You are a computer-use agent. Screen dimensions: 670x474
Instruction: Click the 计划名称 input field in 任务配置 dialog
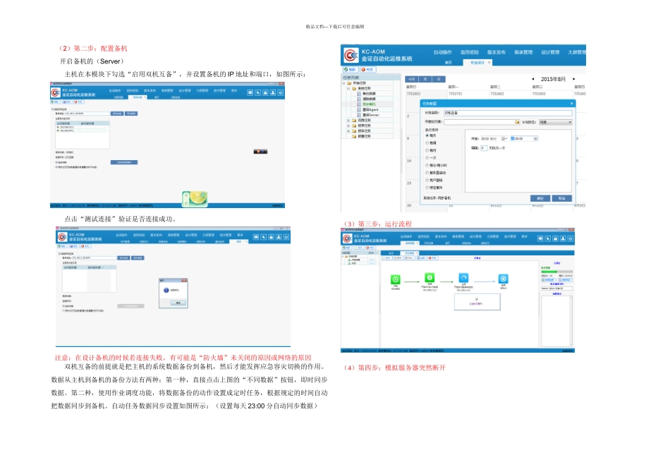508,113
